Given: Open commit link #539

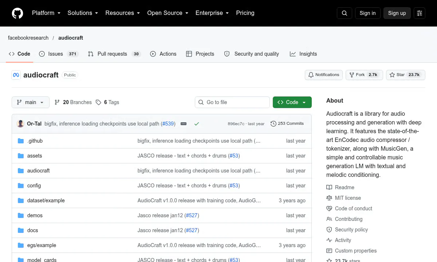Looking at the screenshot, I should pos(168,124).
